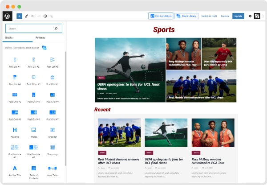The width and height of the screenshot is (267, 185).
Task: Open the settings gear panel
Action: tap(250, 16)
